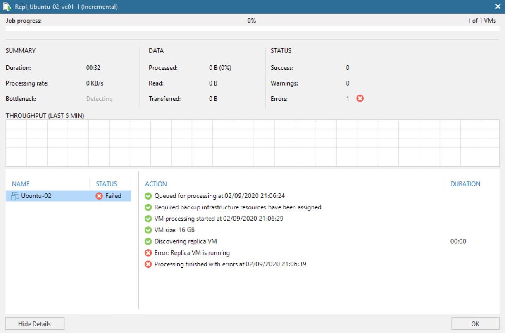Viewport: 505px width, 333px height.
Task: Sort by the STATUS column header
Action: (107, 184)
